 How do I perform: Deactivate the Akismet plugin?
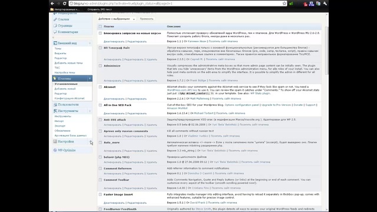click(114, 99)
